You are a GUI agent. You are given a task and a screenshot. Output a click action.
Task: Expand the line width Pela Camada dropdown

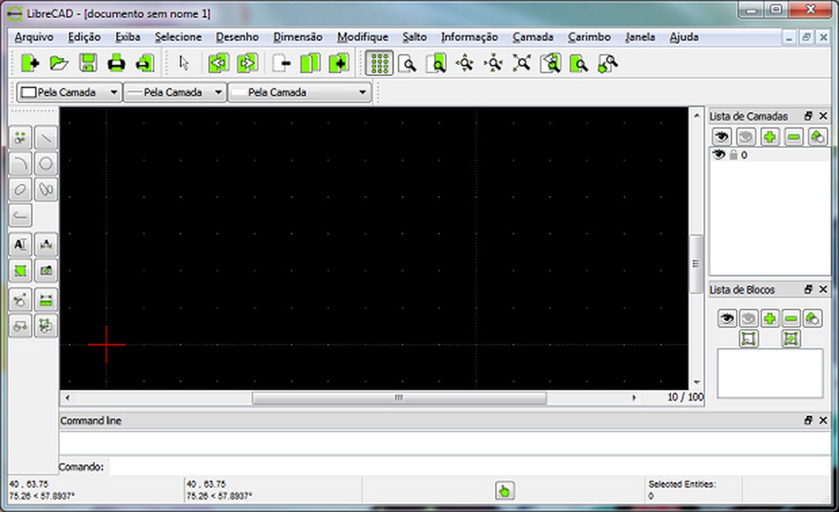174,92
